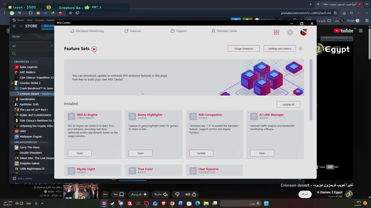This screenshot has width=371, height=208.
Task: Select Little Nightmares III in Steam library
Action: 32,169
